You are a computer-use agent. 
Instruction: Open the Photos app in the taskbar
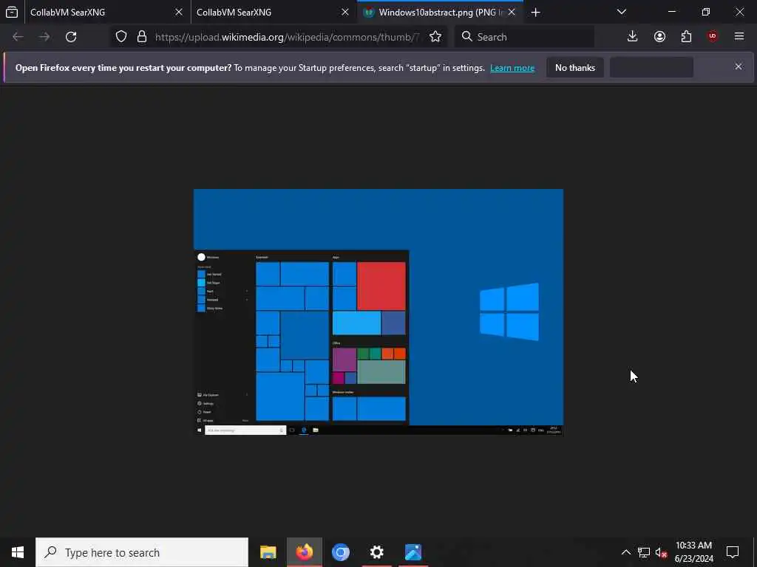pyautogui.click(x=413, y=552)
